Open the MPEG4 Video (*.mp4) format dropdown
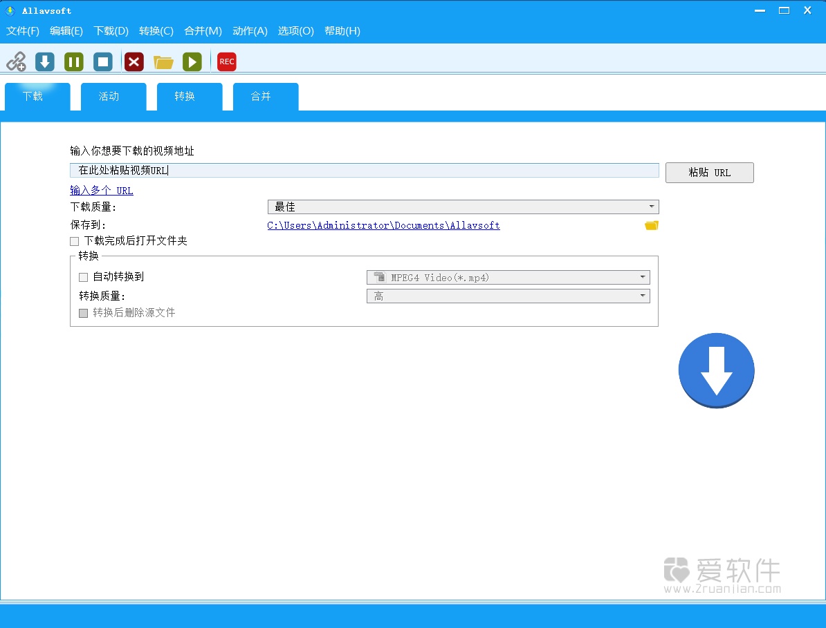Image resolution: width=826 pixels, height=628 pixels. [508, 277]
